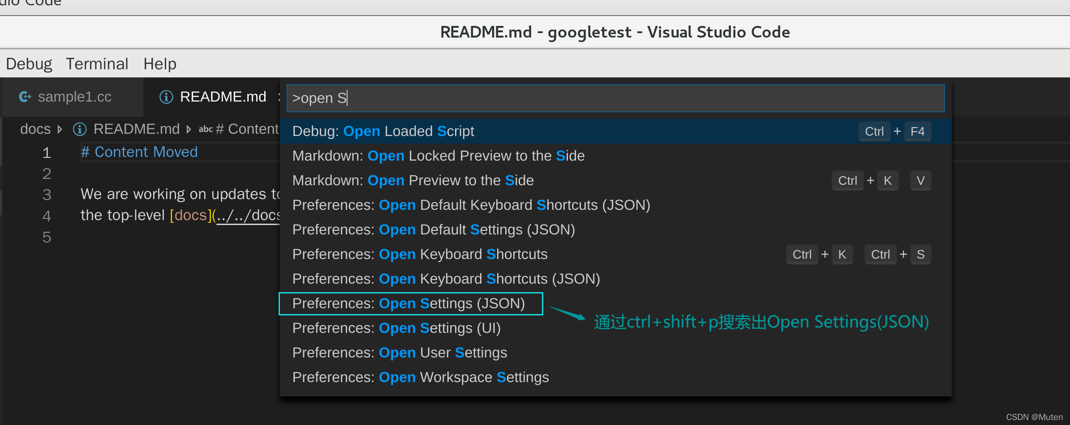
Task: Click the [docs] link text on line 4
Action: (190, 215)
